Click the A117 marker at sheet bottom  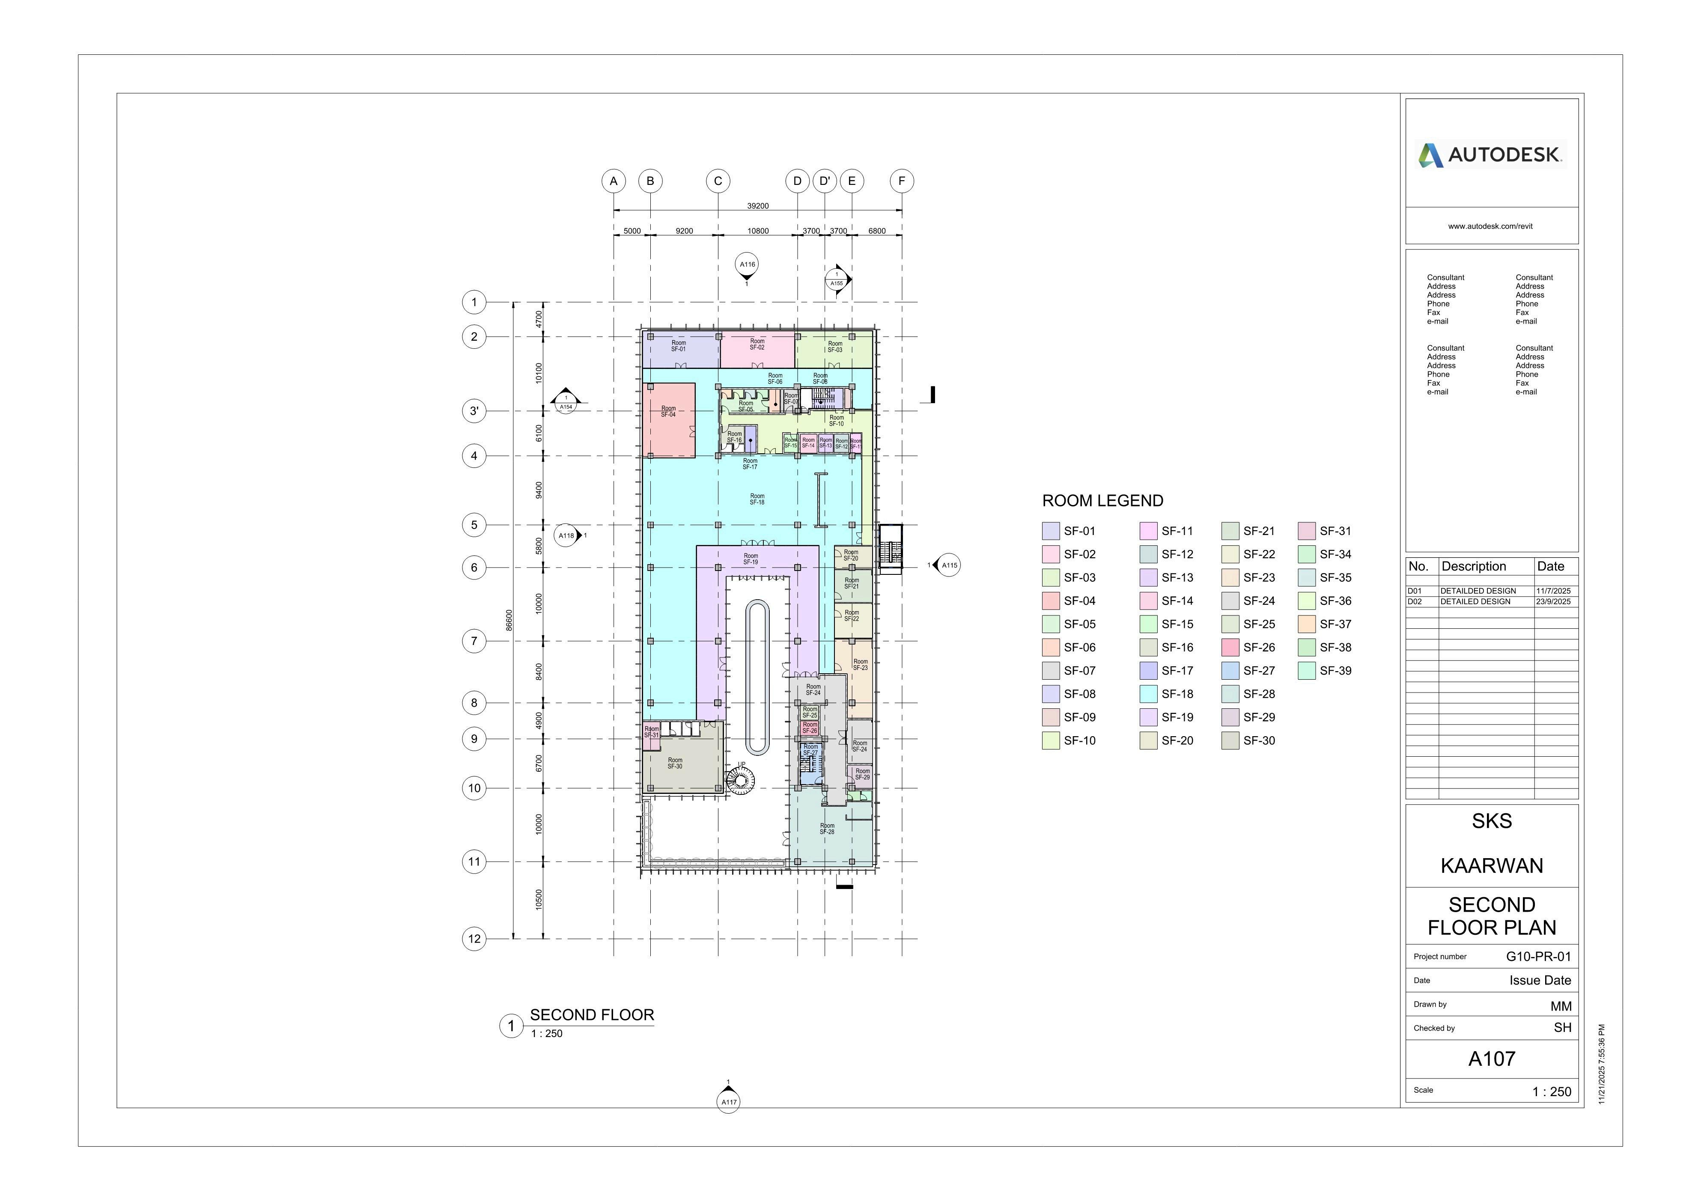pos(728,1101)
